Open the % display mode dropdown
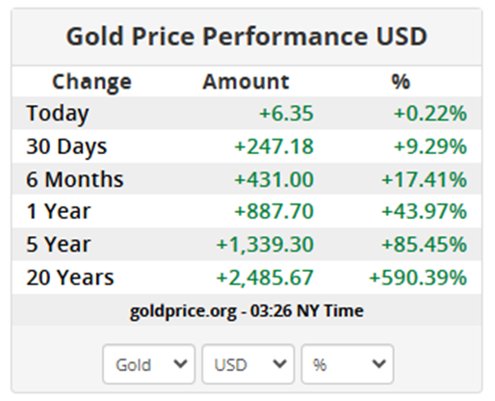The image size is (495, 401). pyautogui.click(x=347, y=364)
